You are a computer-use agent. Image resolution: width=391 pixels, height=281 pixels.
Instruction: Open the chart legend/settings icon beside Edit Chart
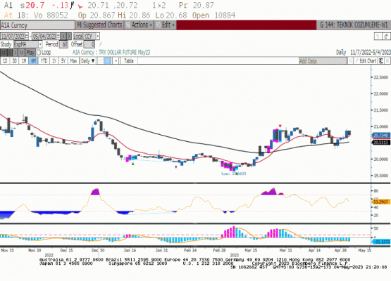pos(380,61)
